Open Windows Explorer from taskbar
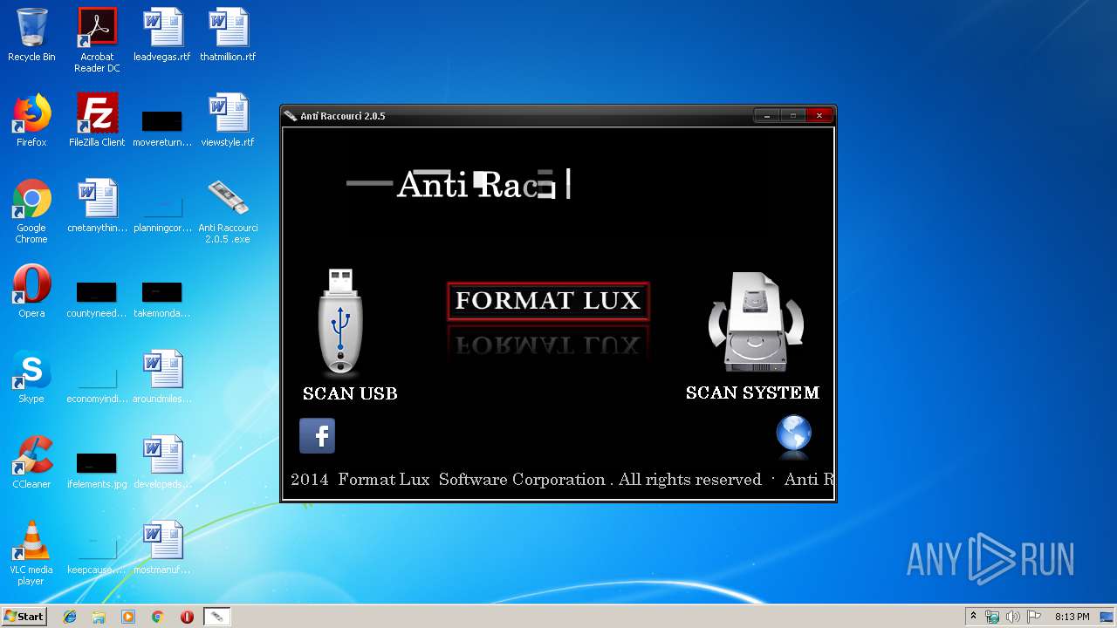Viewport: 1117px width, 628px height. point(99,617)
